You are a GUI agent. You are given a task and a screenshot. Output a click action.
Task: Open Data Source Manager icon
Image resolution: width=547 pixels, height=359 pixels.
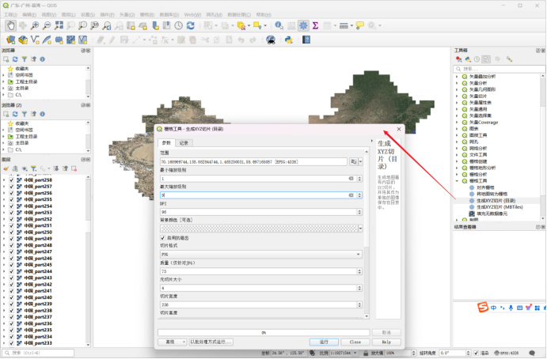11,40
